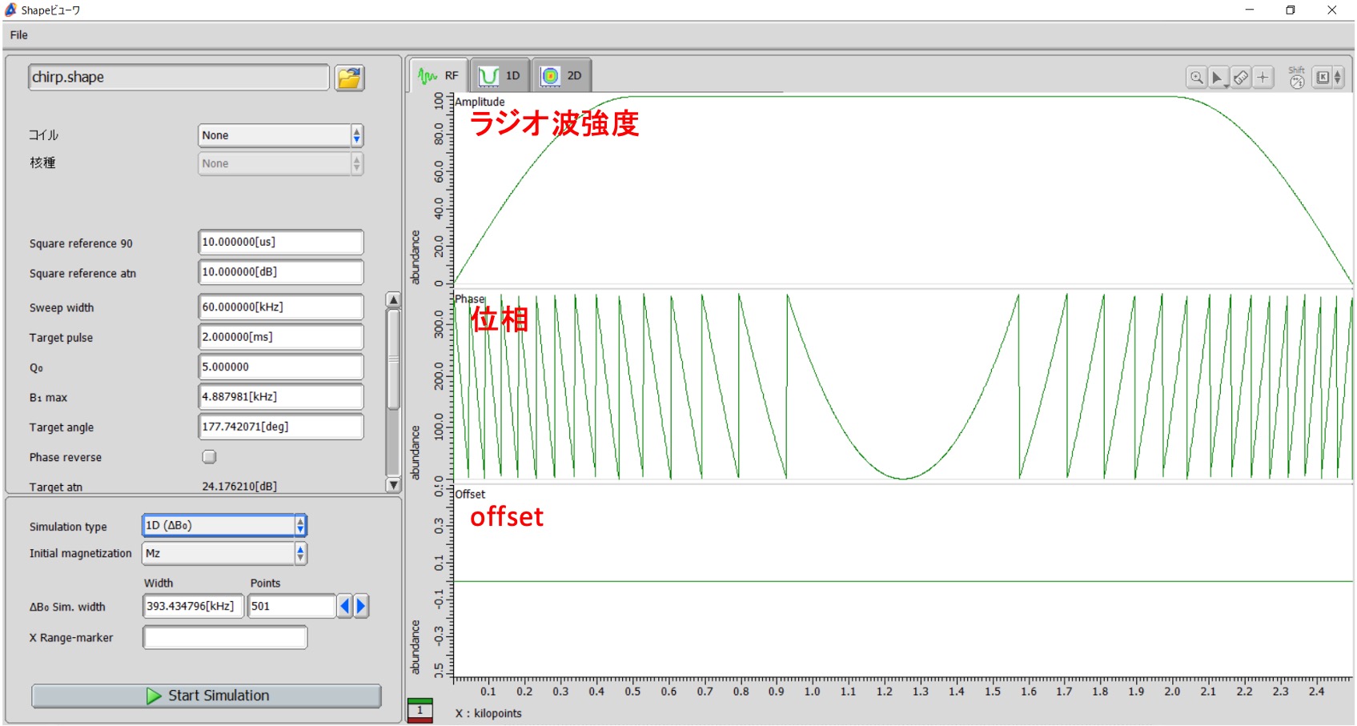Select the crosshair cursor tool
This screenshot has height=726, width=1357.
coord(1263,78)
